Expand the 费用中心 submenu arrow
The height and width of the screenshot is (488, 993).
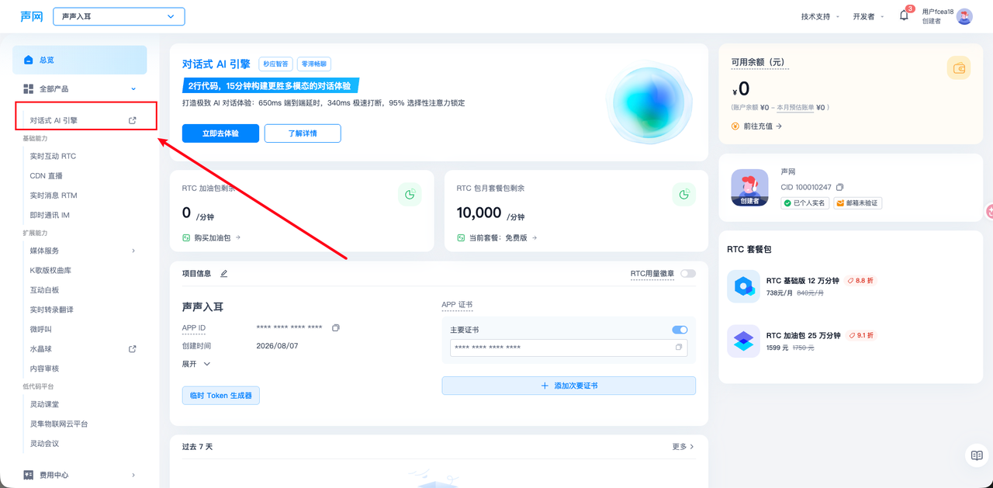point(133,475)
